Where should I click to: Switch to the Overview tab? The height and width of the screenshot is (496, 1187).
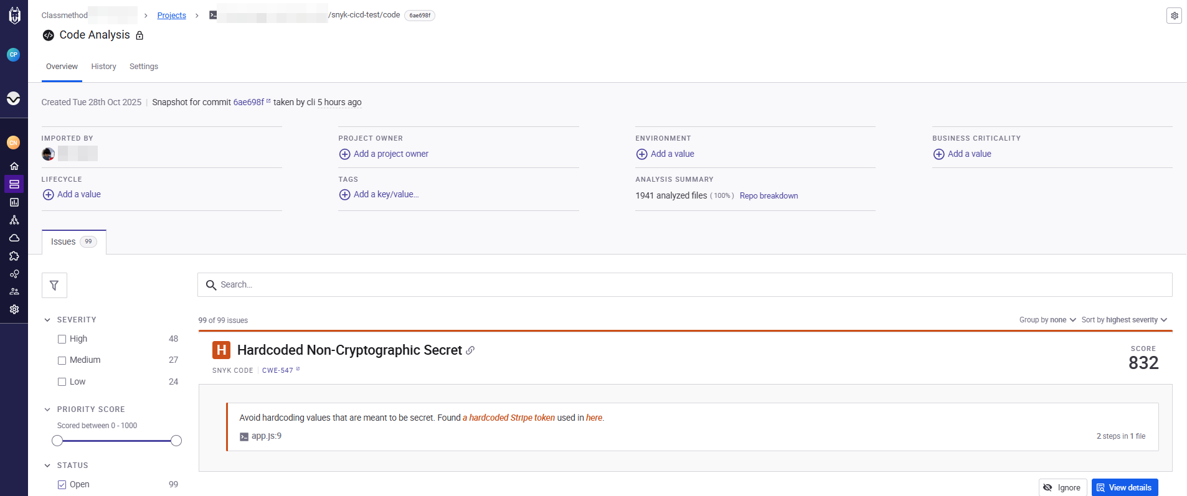[x=62, y=67]
